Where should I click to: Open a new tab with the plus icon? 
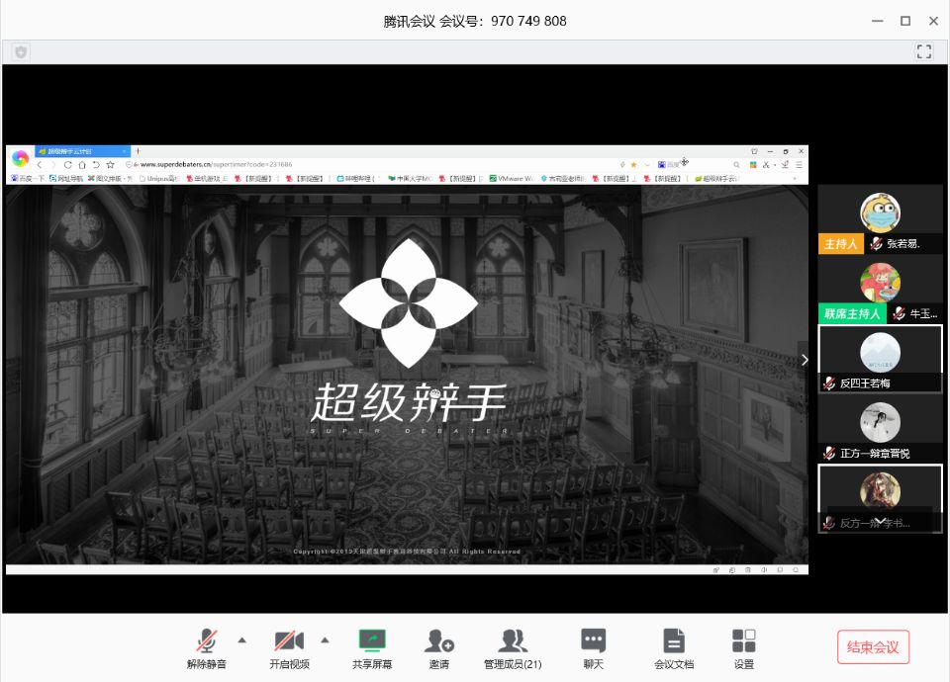139,151
